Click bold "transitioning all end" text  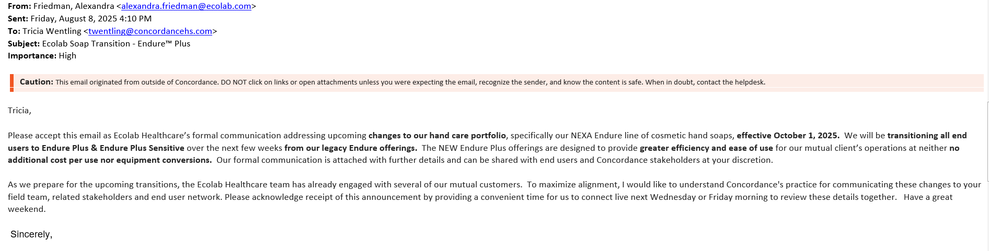coord(927,136)
